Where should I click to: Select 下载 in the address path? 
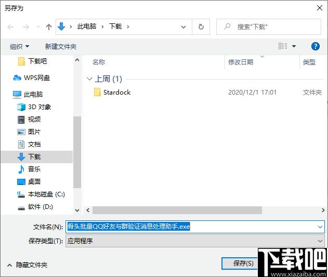pos(115,27)
